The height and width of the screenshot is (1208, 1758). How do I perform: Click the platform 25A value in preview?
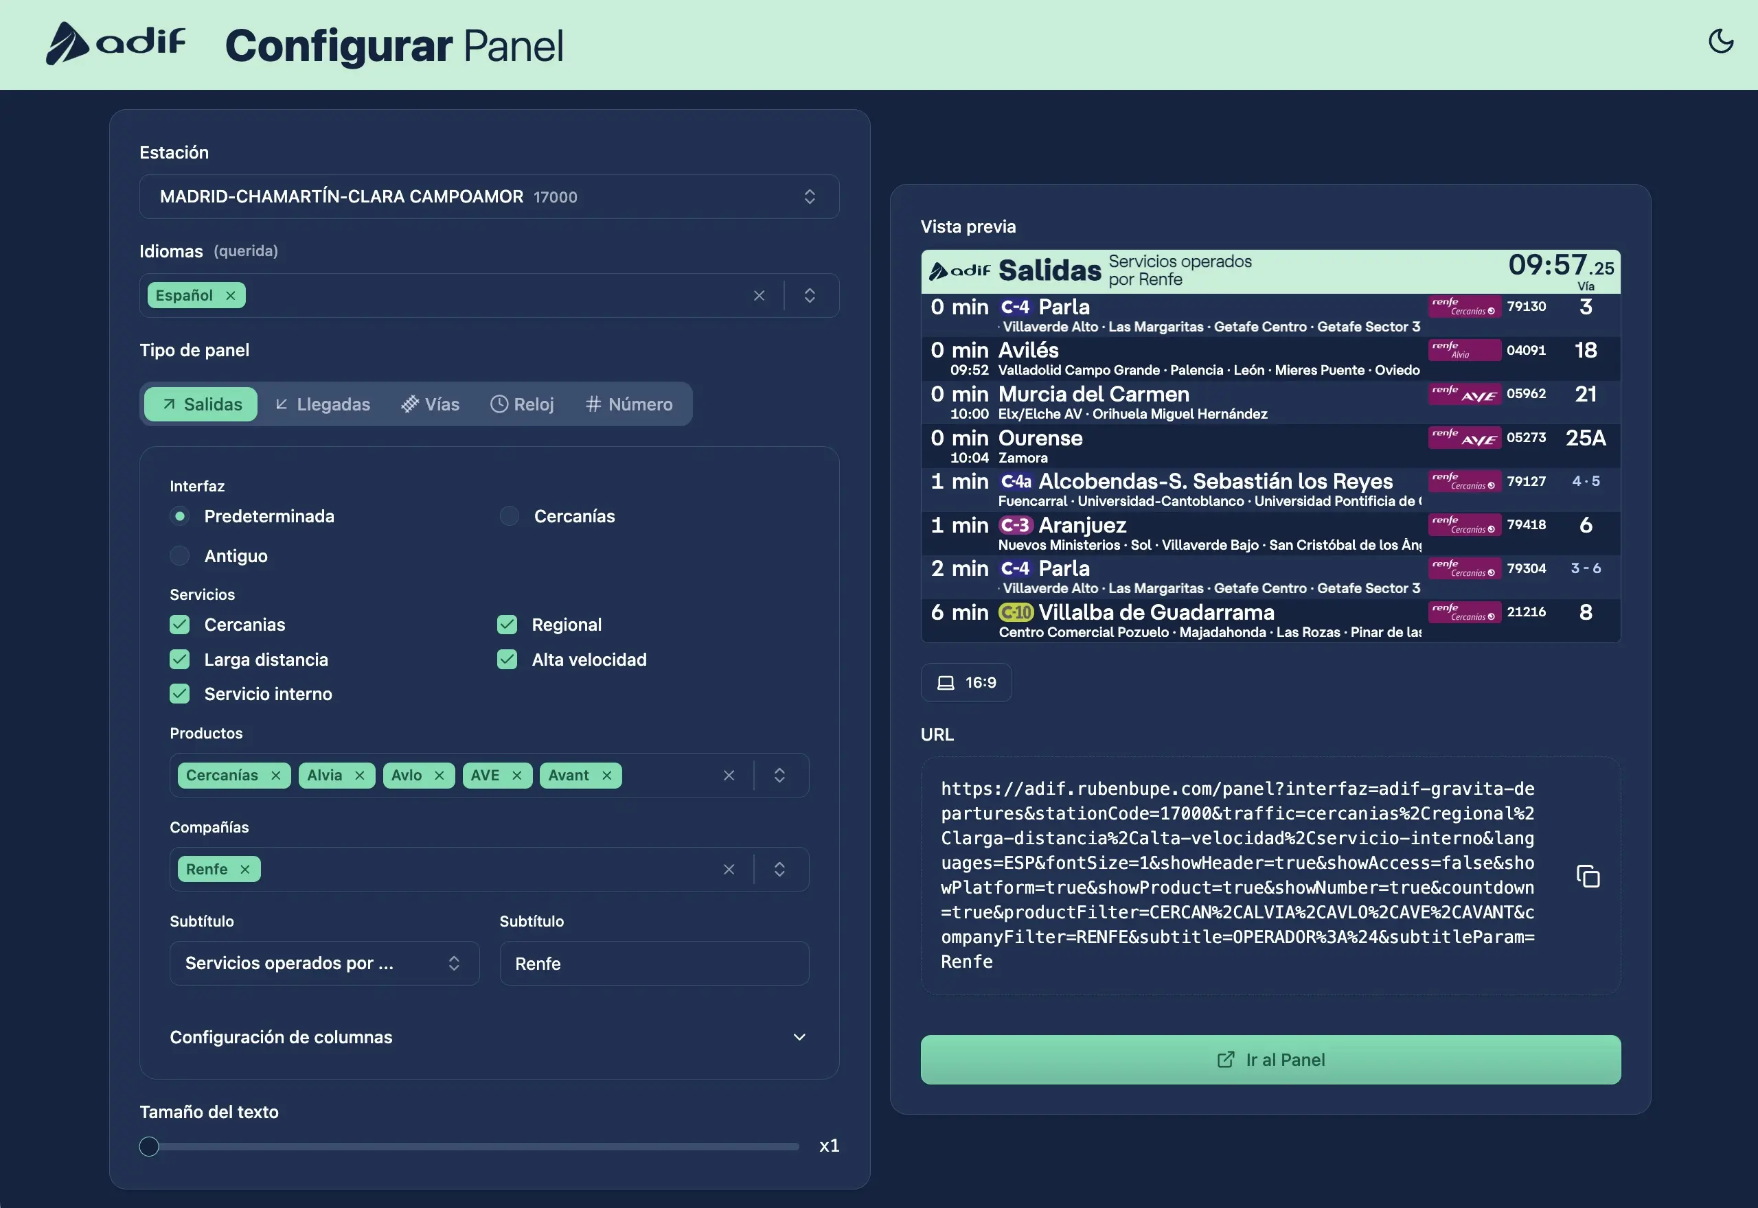pyautogui.click(x=1586, y=438)
